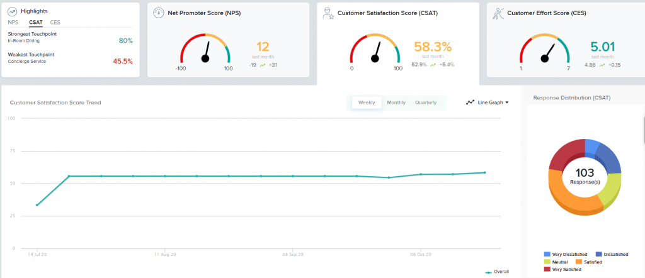Viewport: 645px width, 278px height.
Task: Switch trend view to Quarterly
Action: [426, 103]
